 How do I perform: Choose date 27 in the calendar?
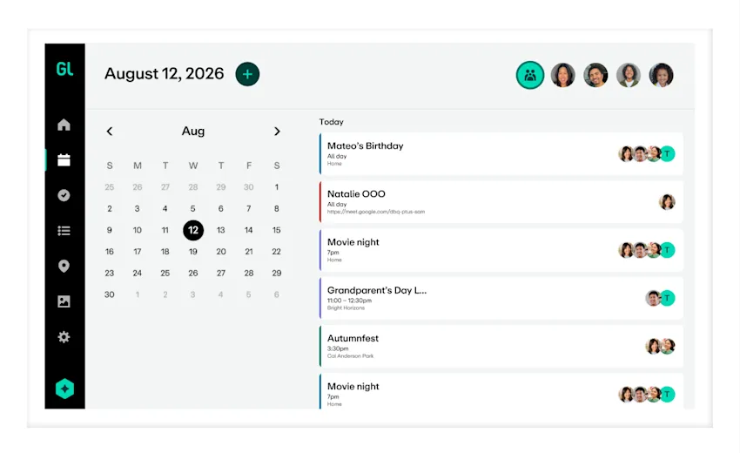(x=221, y=273)
